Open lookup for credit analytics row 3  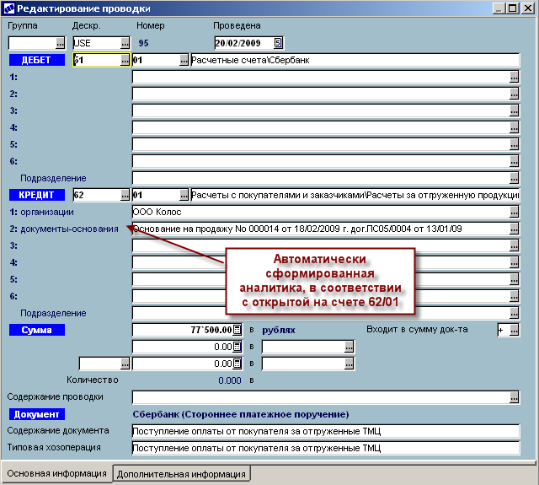[514, 245]
